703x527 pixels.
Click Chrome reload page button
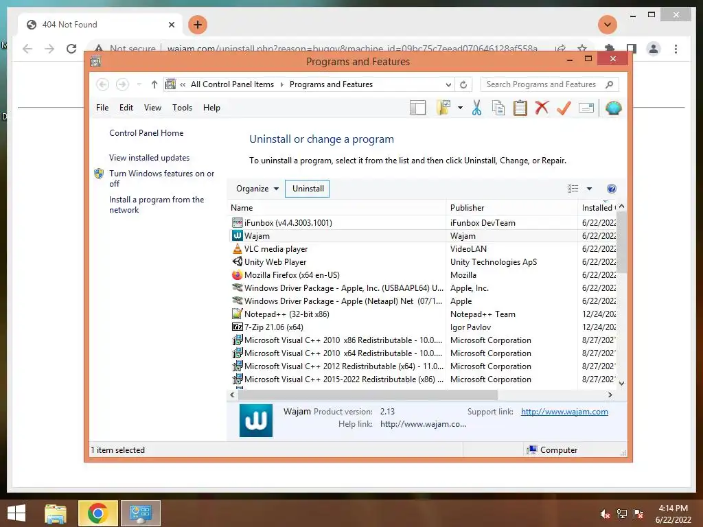tap(71, 49)
